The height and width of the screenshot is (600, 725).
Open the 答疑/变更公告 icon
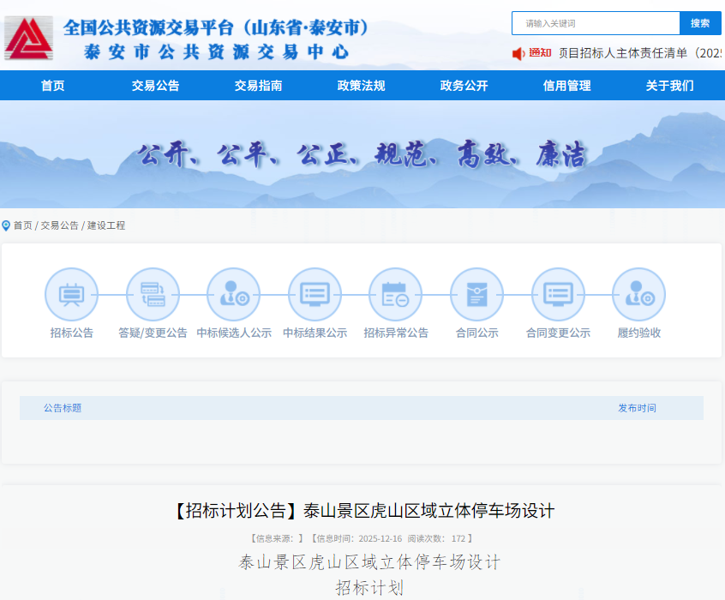pos(153,295)
